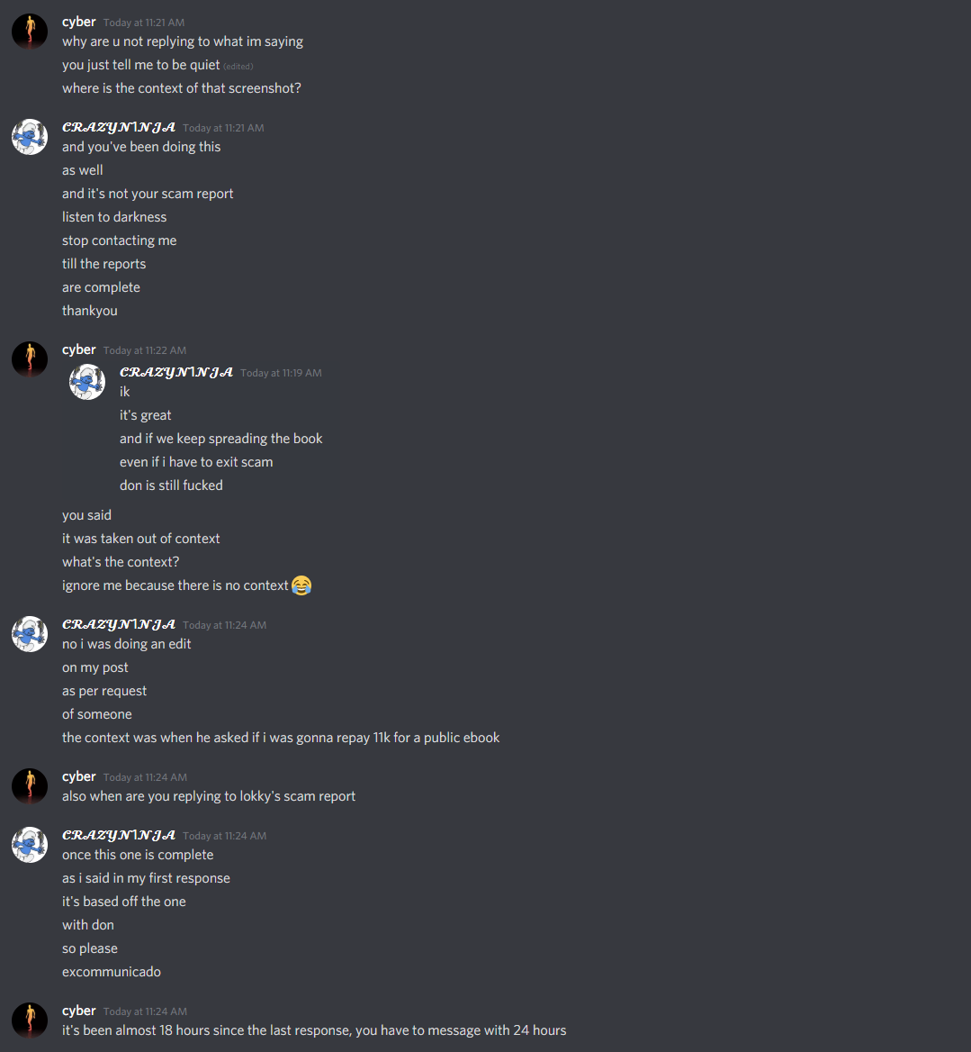Open CRAZYNINJA's avatar at the 11:21 AM message
The image size is (971, 1052).
tap(30, 137)
